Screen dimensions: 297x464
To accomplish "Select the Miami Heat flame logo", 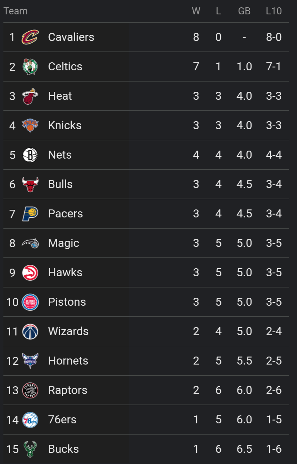I will point(30,96).
